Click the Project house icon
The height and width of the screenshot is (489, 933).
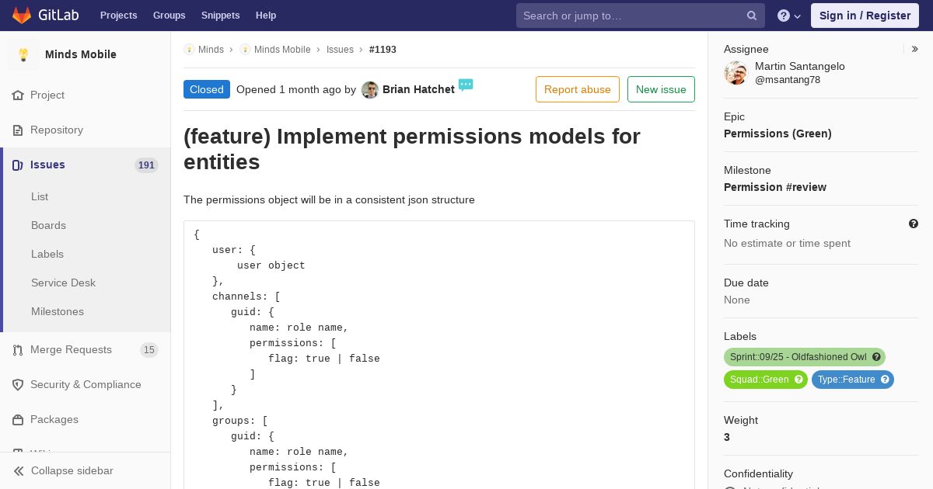[18, 95]
